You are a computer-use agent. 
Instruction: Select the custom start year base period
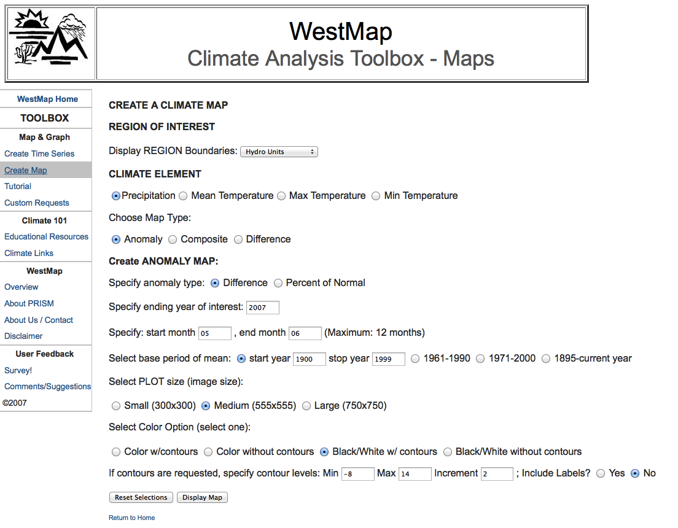click(x=241, y=359)
